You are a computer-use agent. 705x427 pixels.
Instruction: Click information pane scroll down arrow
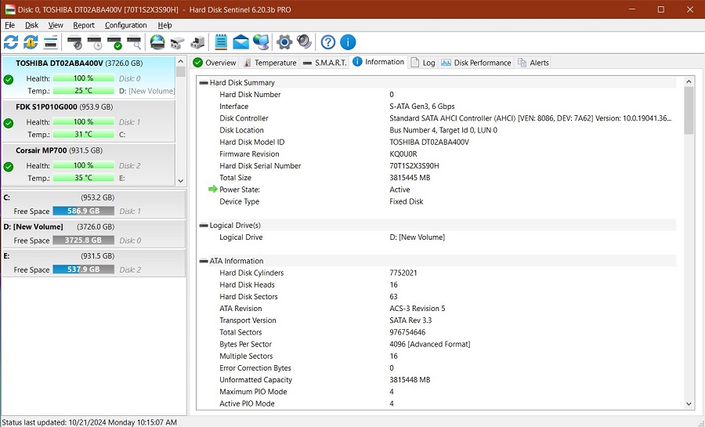pos(689,404)
